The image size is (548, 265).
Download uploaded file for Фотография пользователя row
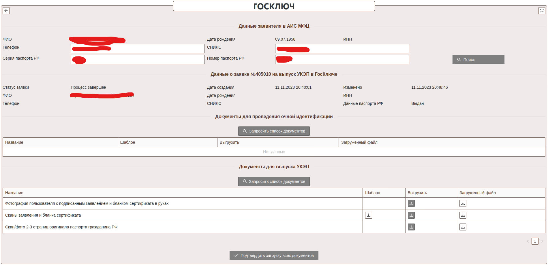point(463,203)
